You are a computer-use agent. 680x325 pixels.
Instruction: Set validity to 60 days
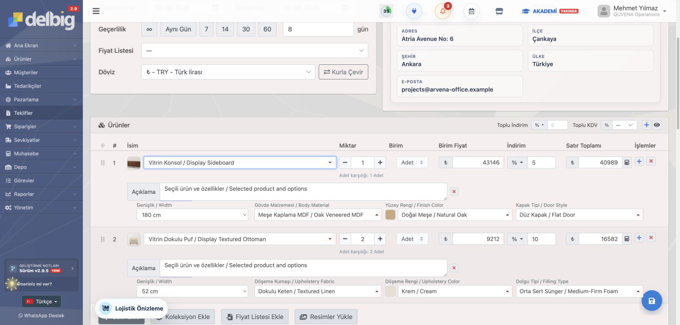[267, 29]
